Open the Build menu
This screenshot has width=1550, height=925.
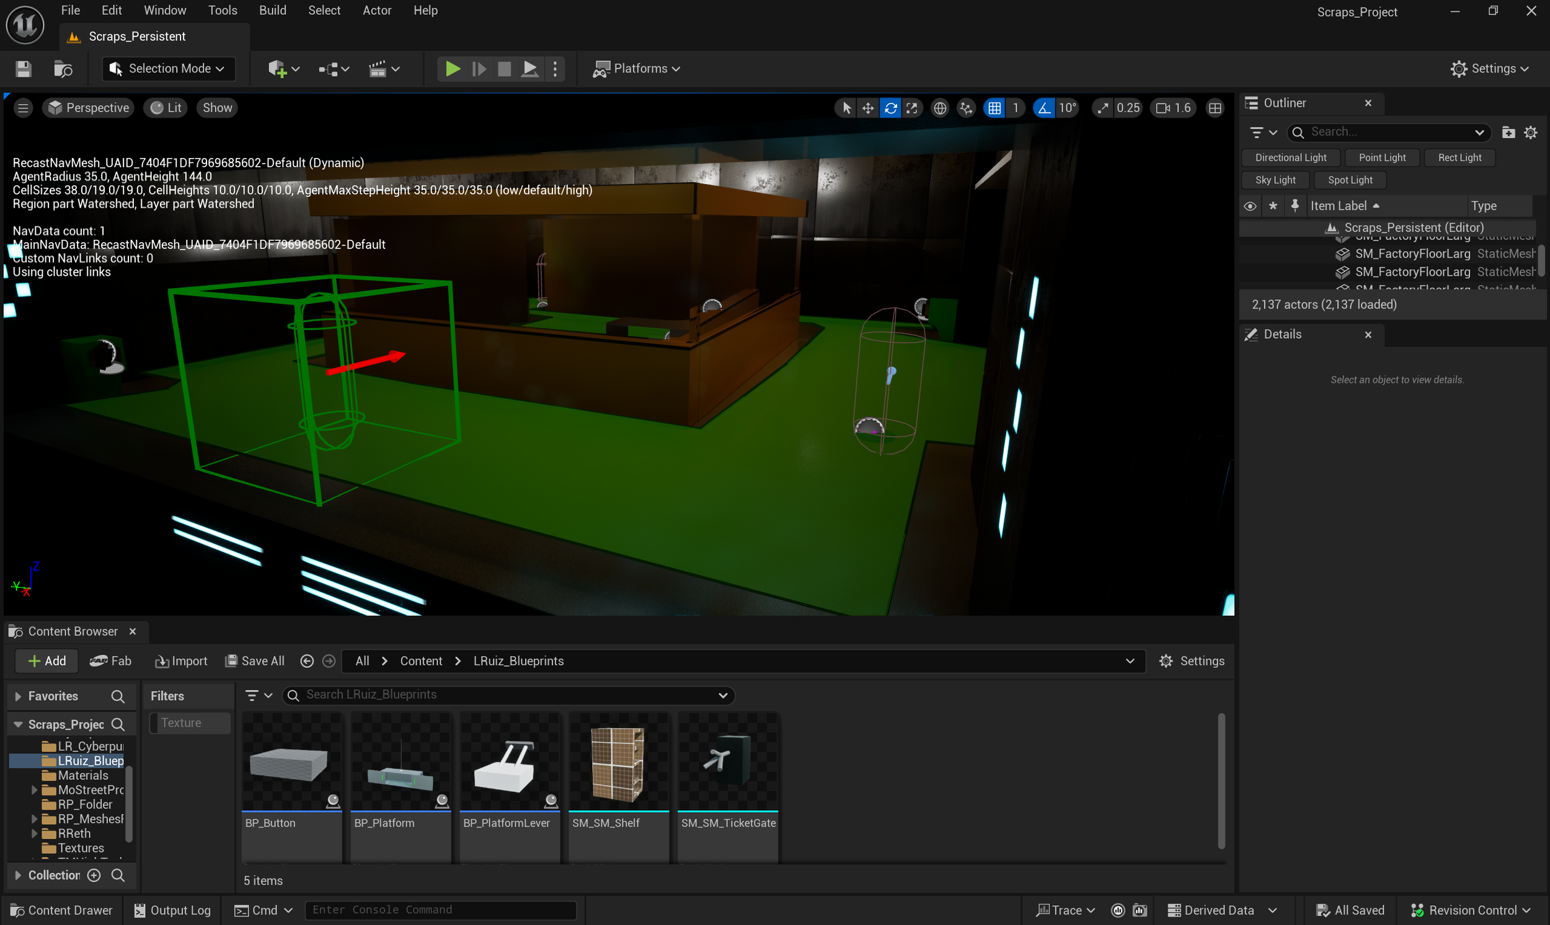[x=273, y=11]
